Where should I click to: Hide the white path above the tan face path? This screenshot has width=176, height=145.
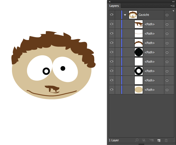[x=112, y=80]
